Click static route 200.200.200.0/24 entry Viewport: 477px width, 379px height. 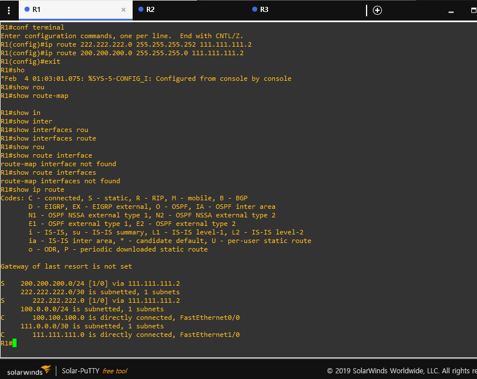(x=91, y=283)
